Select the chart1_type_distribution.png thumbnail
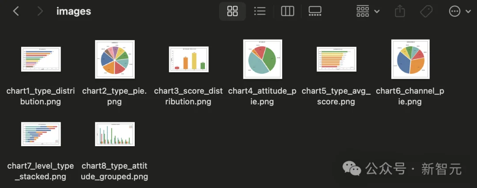 [x=41, y=59]
